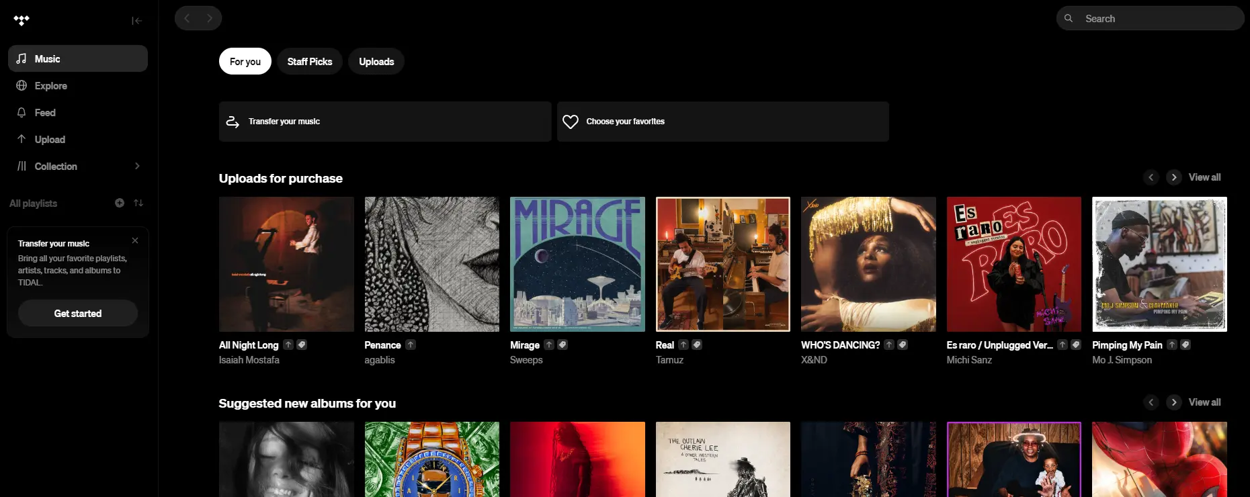Click the upload badge beside WHO'S DANCING?
The image size is (1250, 497).
(x=889, y=345)
